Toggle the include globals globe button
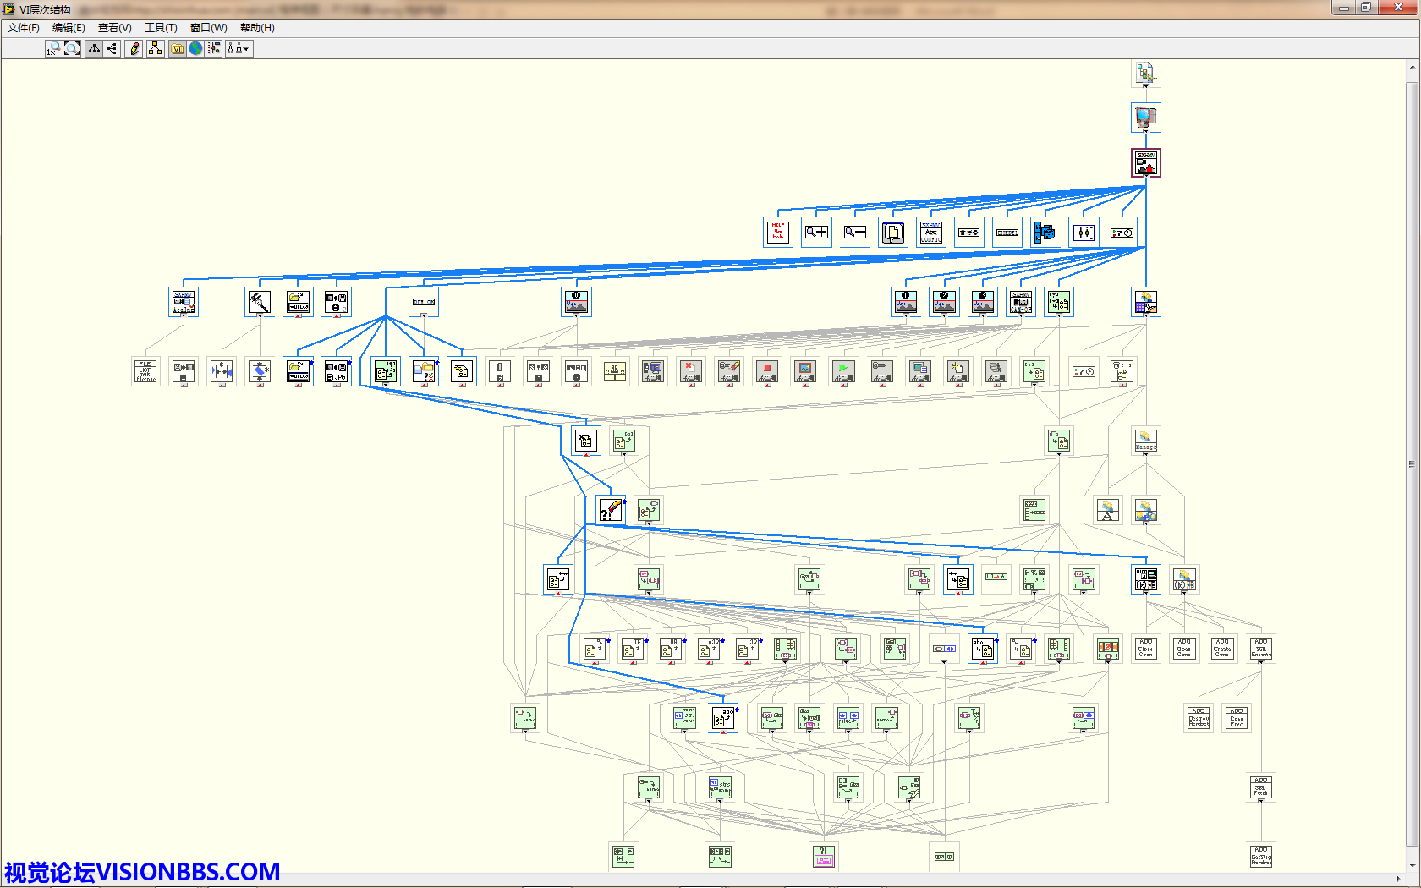 pos(195,49)
